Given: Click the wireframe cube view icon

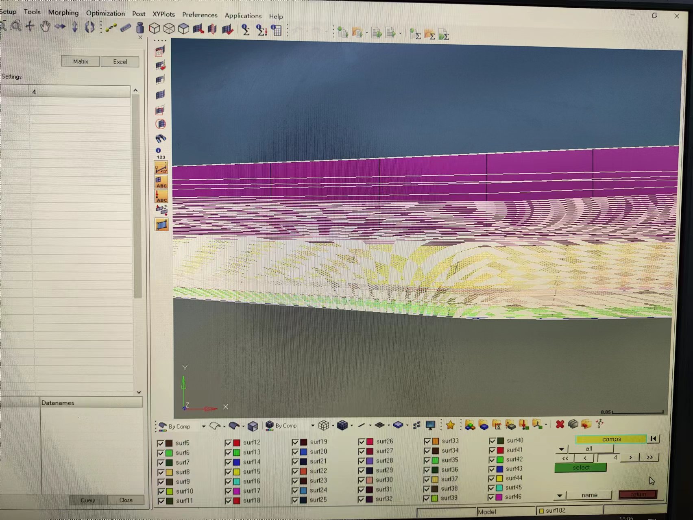Looking at the screenshot, I should tap(169, 28).
